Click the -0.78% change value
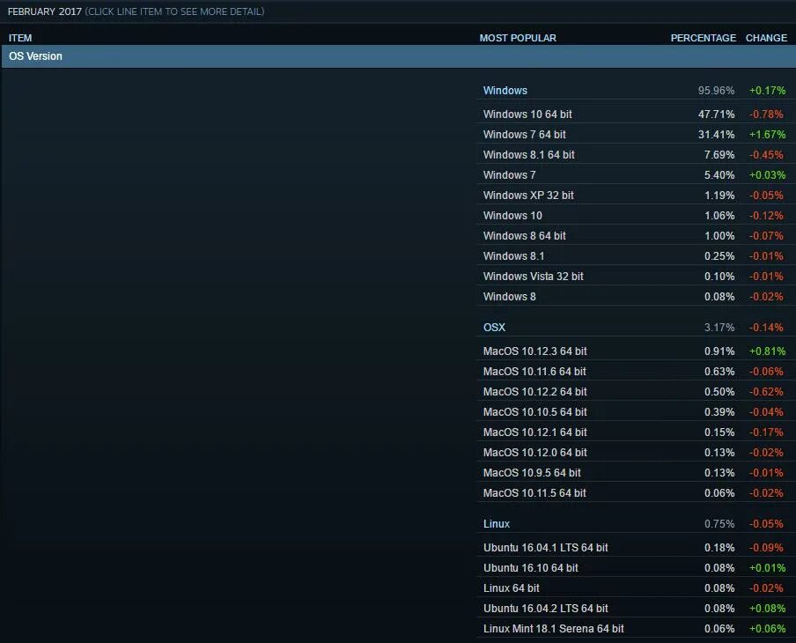796x643 pixels. [x=767, y=115]
